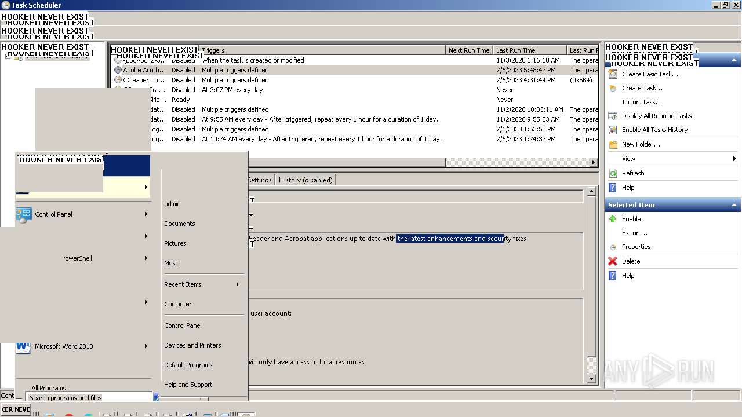Click the green Enable arrow icon

pos(613,219)
